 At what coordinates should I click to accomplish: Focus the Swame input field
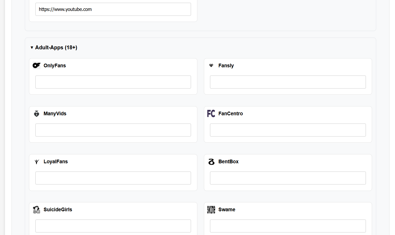pyautogui.click(x=288, y=226)
